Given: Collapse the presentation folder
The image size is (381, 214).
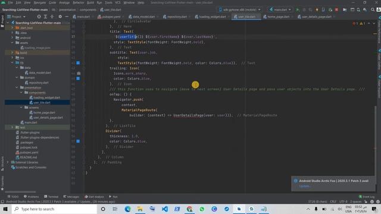Looking at the screenshot, I should pos(17,87).
